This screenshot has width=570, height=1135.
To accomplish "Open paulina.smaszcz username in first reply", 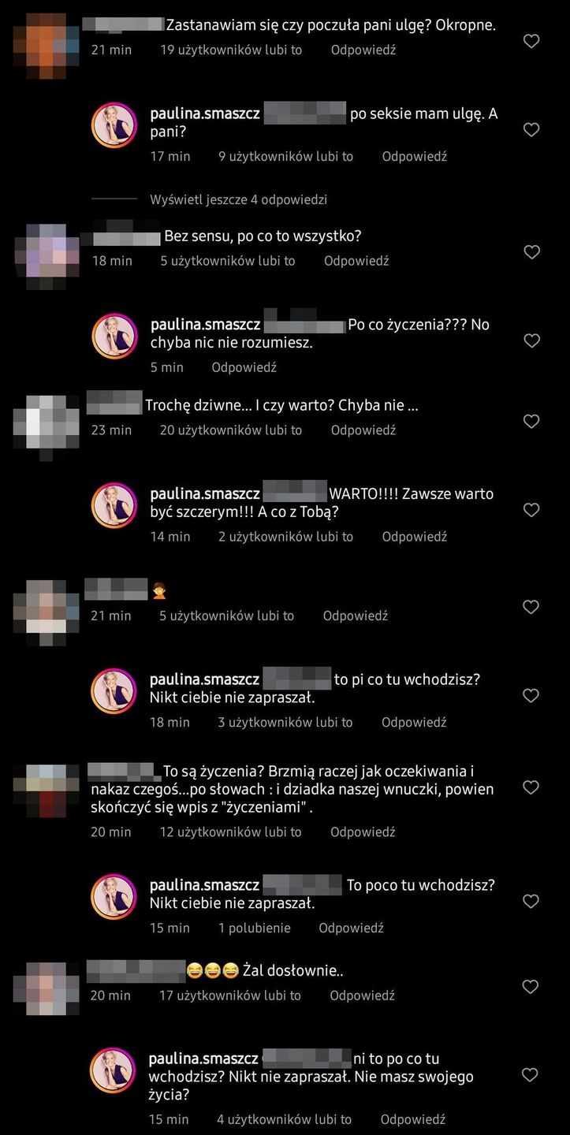I will [x=205, y=113].
